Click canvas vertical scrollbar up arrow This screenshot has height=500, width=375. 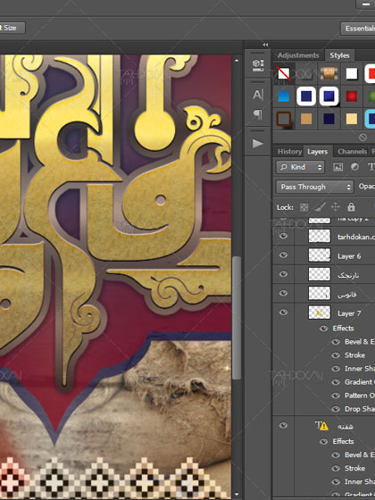[x=237, y=61]
